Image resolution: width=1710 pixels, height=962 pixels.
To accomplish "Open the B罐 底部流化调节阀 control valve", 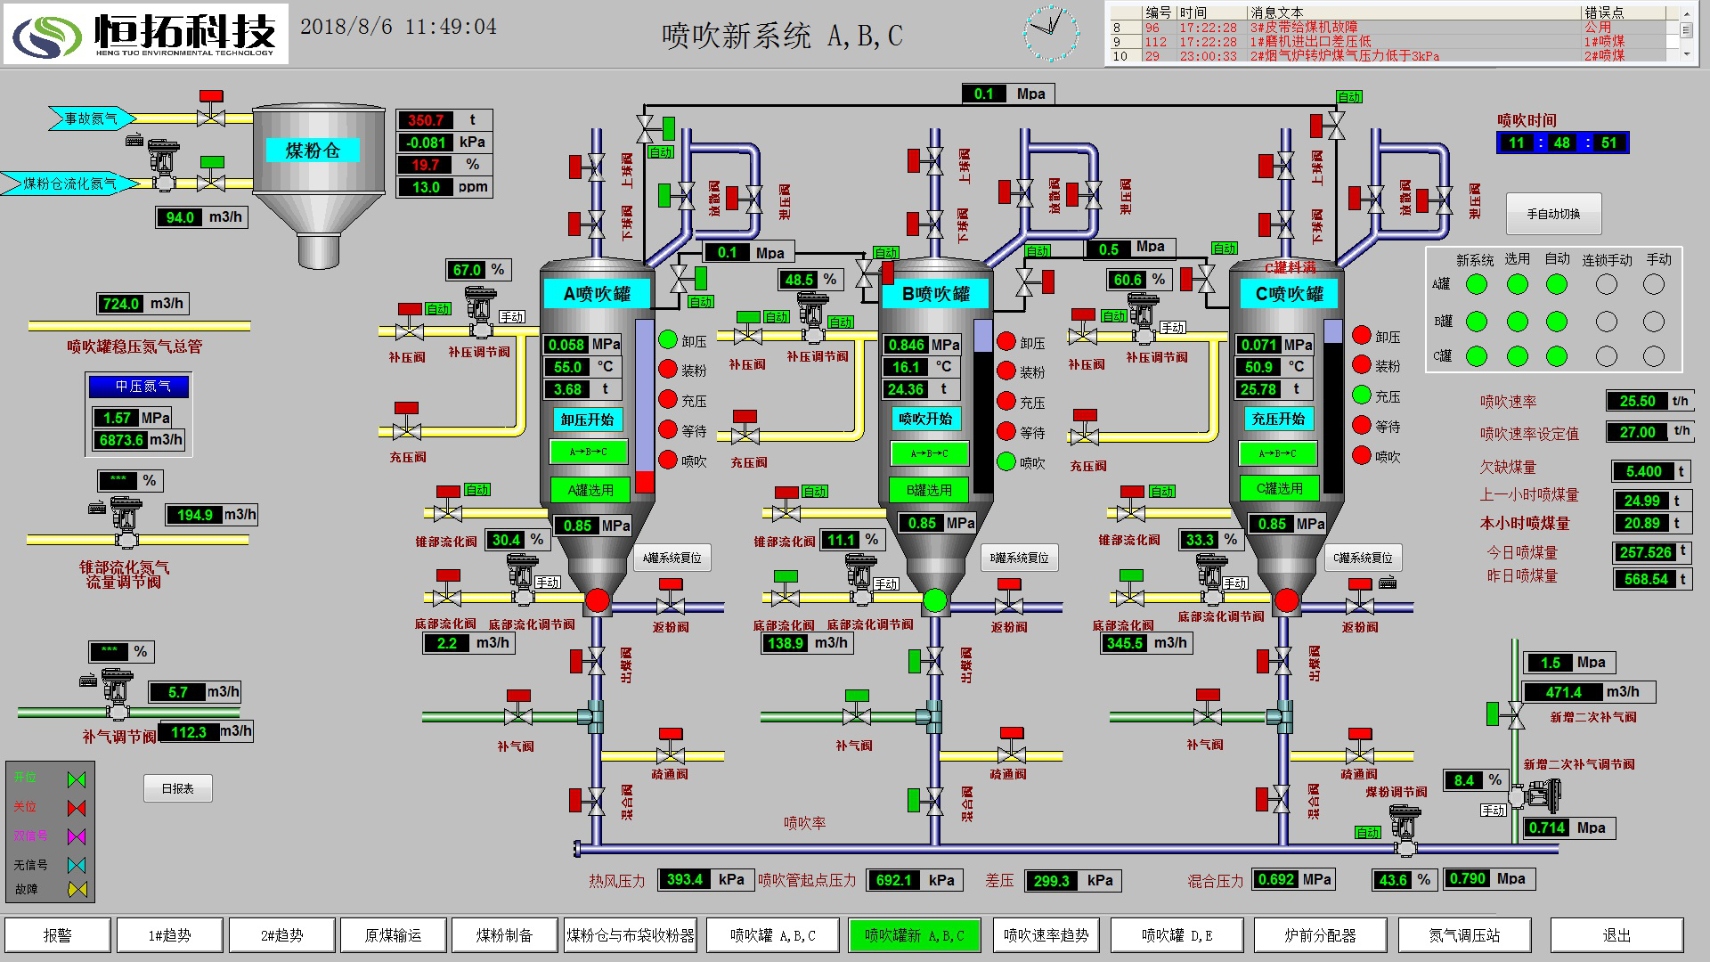I will pyautogui.click(x=861, y=581).
